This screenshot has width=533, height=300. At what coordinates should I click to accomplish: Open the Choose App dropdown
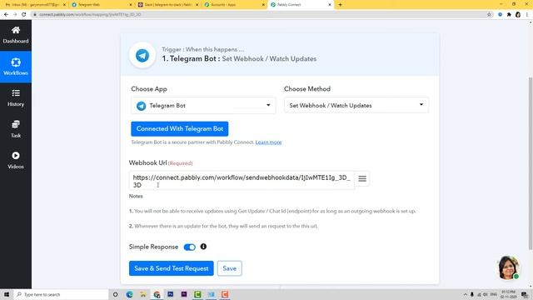[x=203, y=106]
